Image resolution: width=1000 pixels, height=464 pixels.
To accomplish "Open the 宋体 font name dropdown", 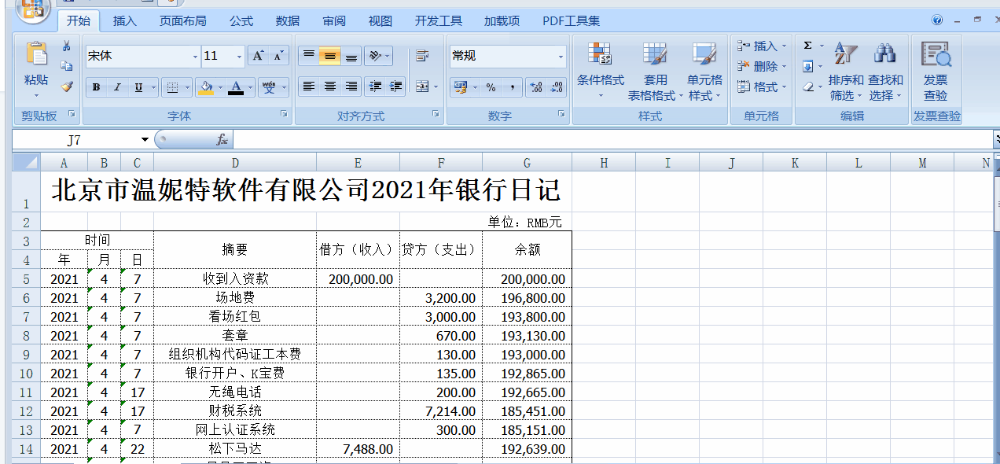I will tap(194, 57).
